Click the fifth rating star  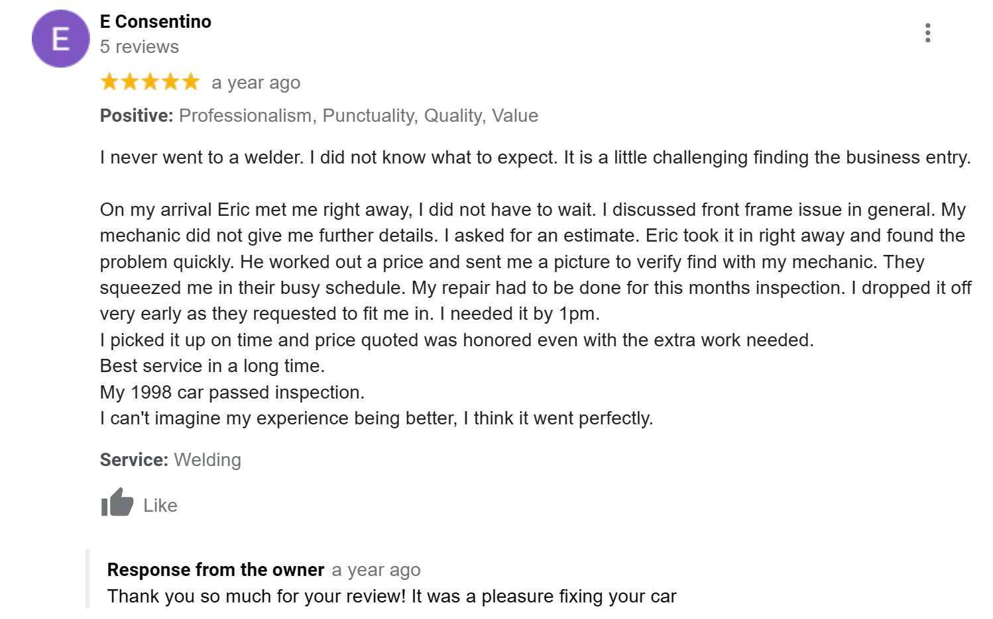[191, 82]
